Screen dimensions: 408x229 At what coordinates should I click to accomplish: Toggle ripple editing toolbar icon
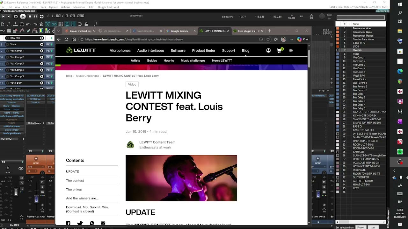coord(61,24)
